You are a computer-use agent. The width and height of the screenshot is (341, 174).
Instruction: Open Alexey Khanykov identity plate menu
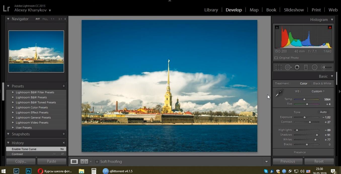[33, 10]
